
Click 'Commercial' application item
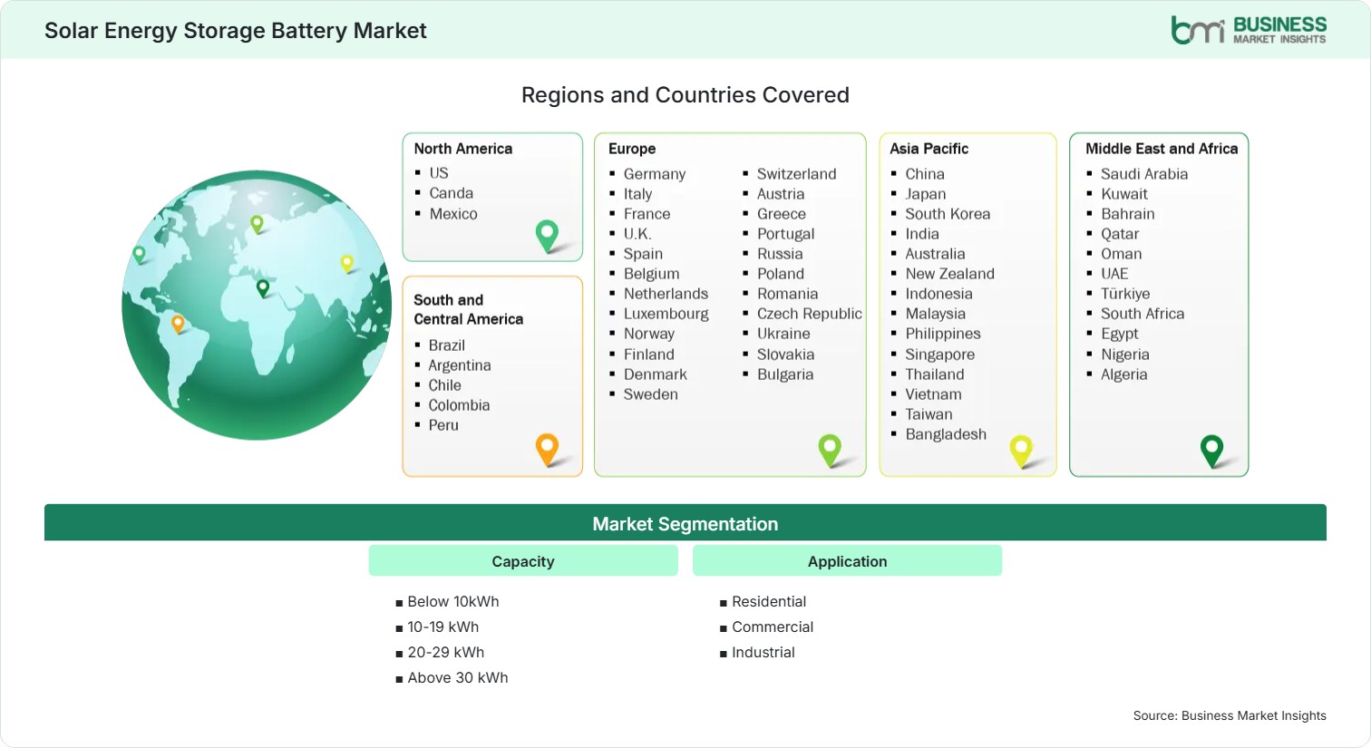773,627
